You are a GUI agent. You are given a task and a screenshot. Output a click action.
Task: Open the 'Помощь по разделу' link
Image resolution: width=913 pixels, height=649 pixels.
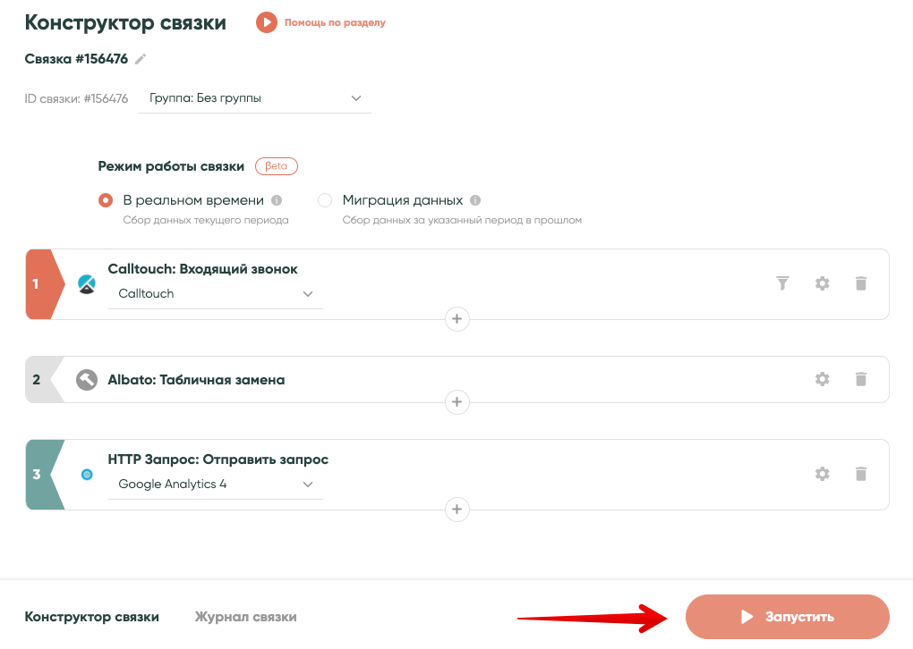[x=335, y=22]
